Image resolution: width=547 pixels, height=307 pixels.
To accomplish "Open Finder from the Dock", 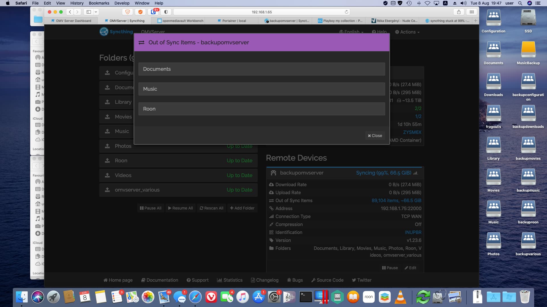I will [22, 297].
